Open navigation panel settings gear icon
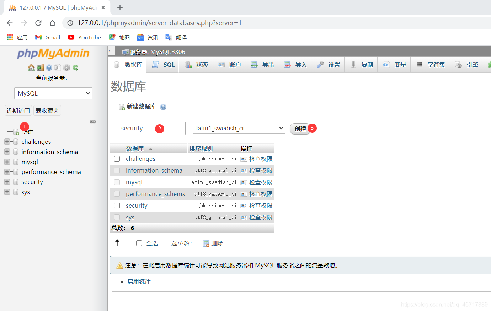Viewport: 491px width, 311px height. (x=66, y=67)
